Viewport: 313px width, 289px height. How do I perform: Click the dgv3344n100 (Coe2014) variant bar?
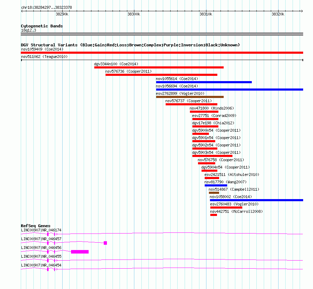(159, 67)
